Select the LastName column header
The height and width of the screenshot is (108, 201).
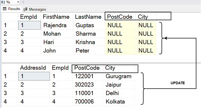coord(88,17)
